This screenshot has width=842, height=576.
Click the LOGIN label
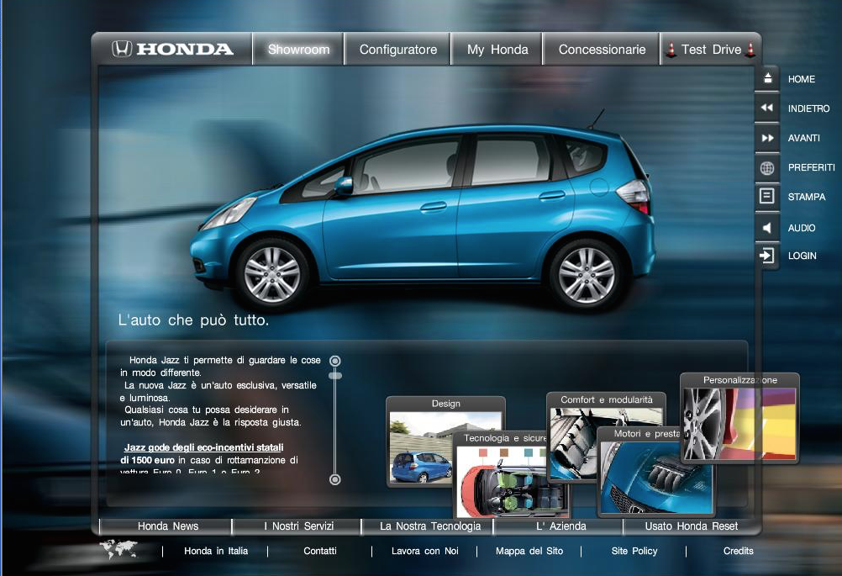(802, 256)
